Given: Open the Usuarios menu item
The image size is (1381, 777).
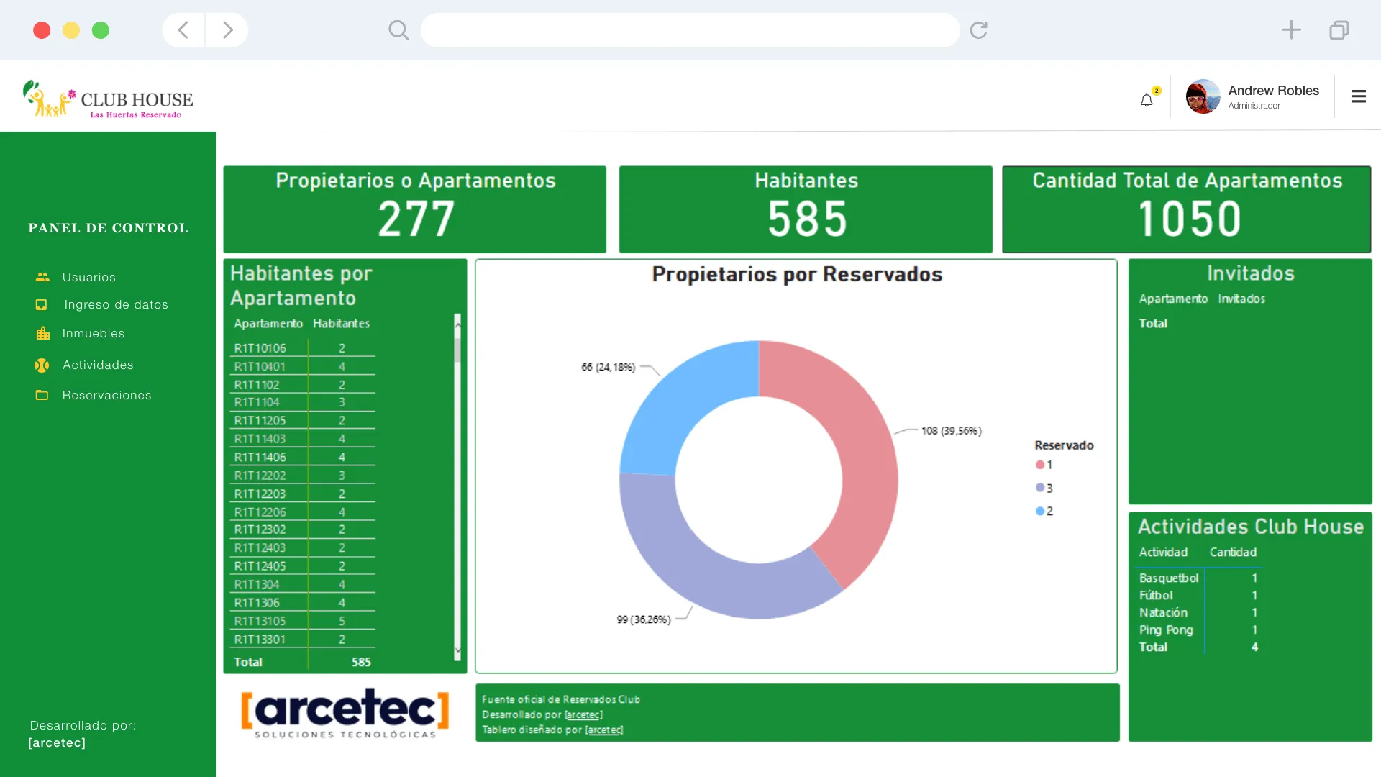Looking at the screenshot, I should coord(88,277).
